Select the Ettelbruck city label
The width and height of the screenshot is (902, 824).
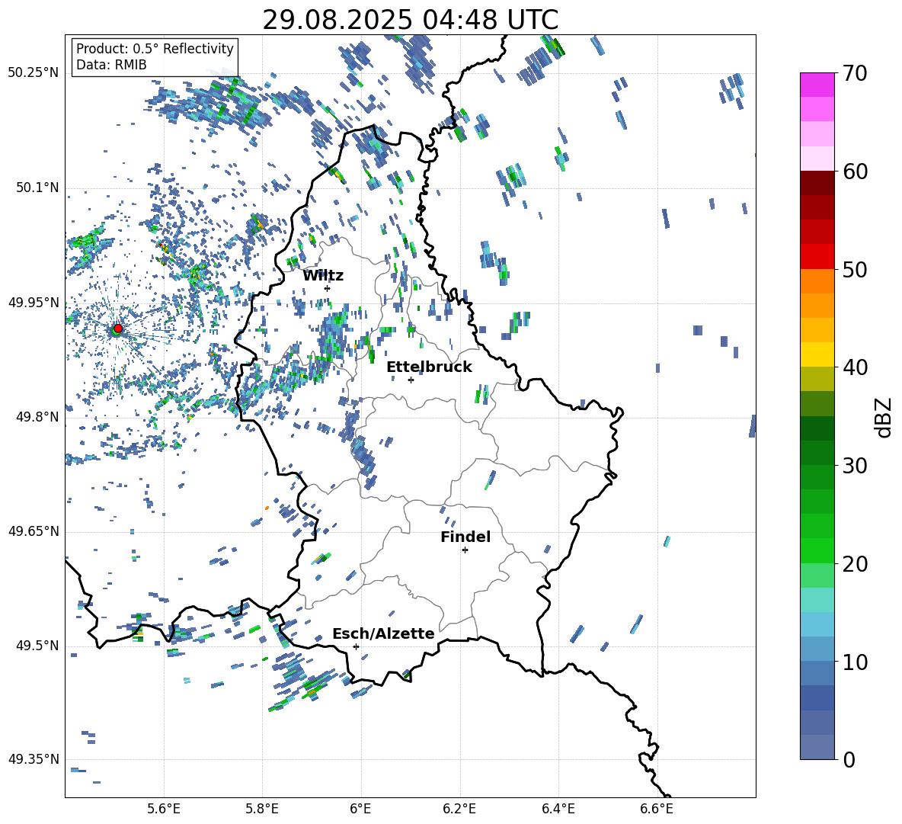[429, 367]
